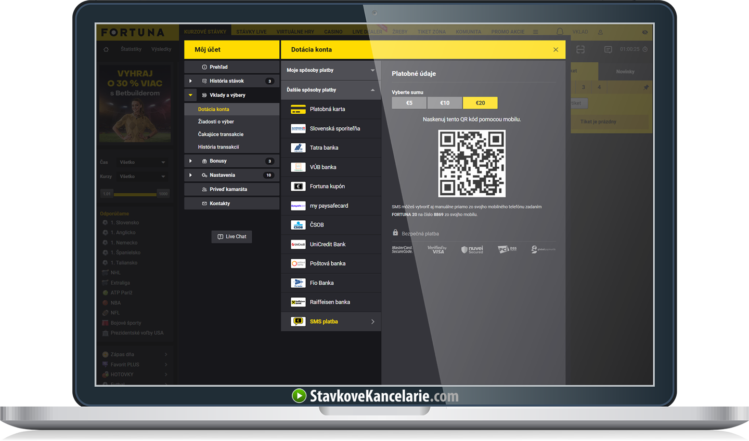Toggle the eye visibility icon in header

tap(645, 32)
